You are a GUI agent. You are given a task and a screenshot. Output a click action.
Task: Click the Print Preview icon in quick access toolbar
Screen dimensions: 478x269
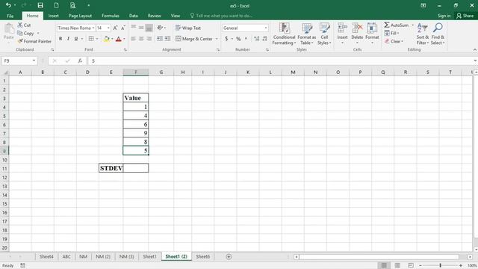[x=72, y=5]
